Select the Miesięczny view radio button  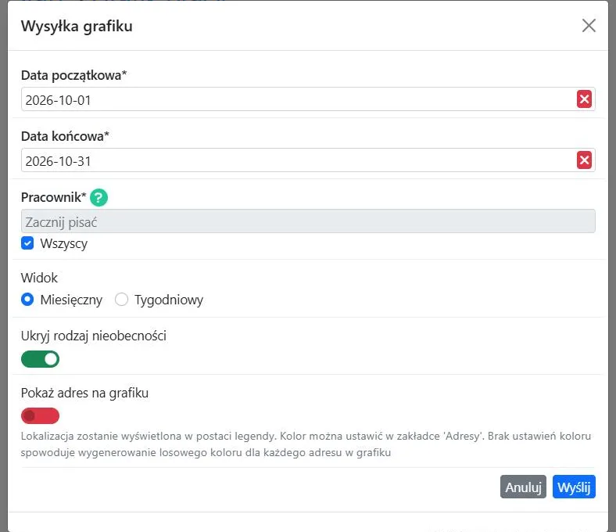27,300
